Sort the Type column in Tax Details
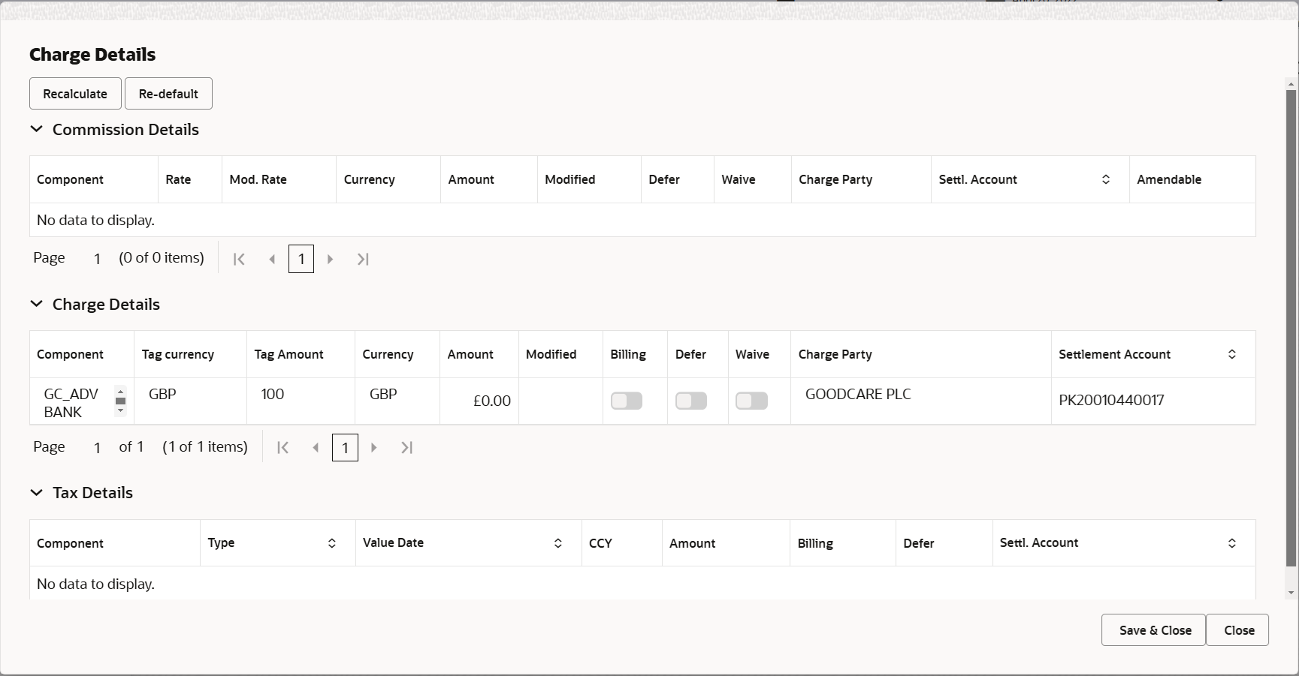Screen dimensions: 1299x676 point(331,542)
